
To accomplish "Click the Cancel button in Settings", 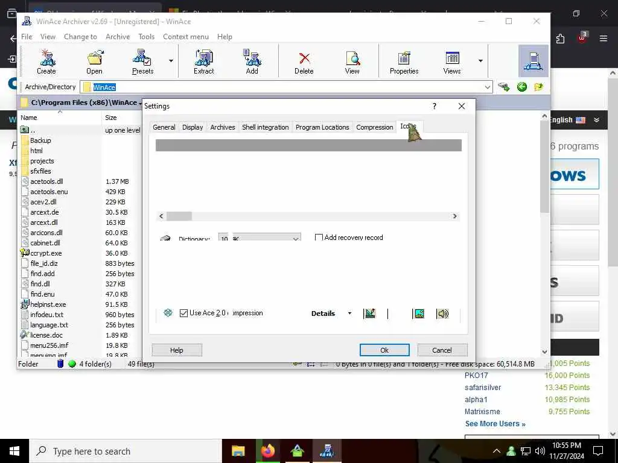I will [x=442, y=350].
